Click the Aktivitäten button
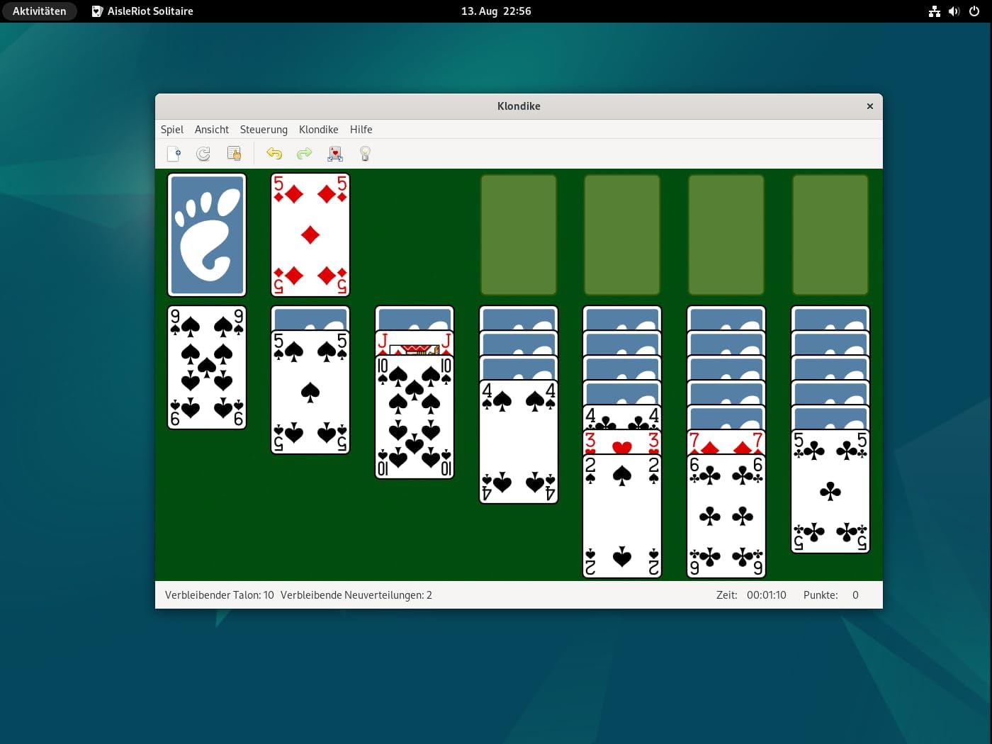Screen dimensions: 992x744 (x=40, y=11)
